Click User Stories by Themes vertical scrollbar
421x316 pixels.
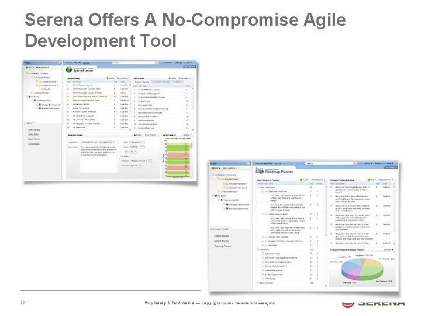point(326,236)
